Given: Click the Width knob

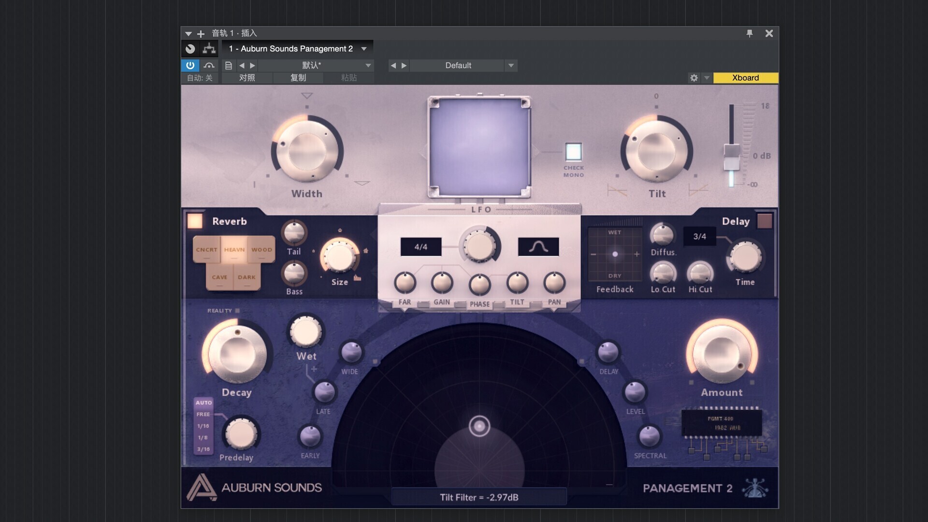Looking at the screenshot, I should click(307, 151).
